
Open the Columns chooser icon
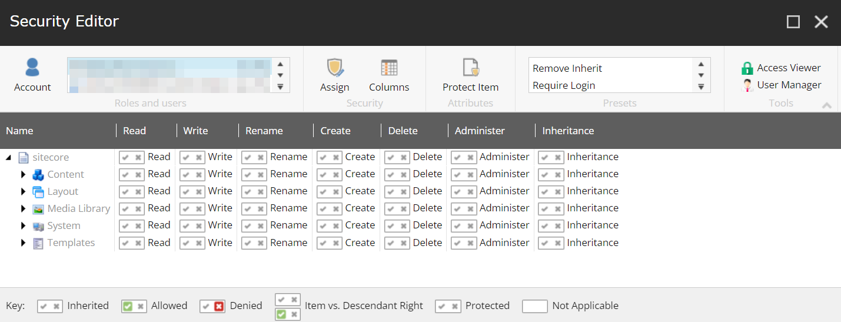coord(389,68)
